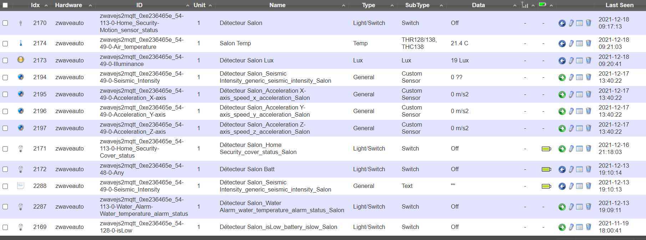Click the '19 Lux' data value
Viewport: 646px width, 240px height.
click(460, 60)
